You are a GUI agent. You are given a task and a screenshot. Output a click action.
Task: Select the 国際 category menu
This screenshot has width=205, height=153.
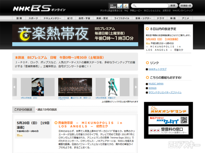[19, 18]
